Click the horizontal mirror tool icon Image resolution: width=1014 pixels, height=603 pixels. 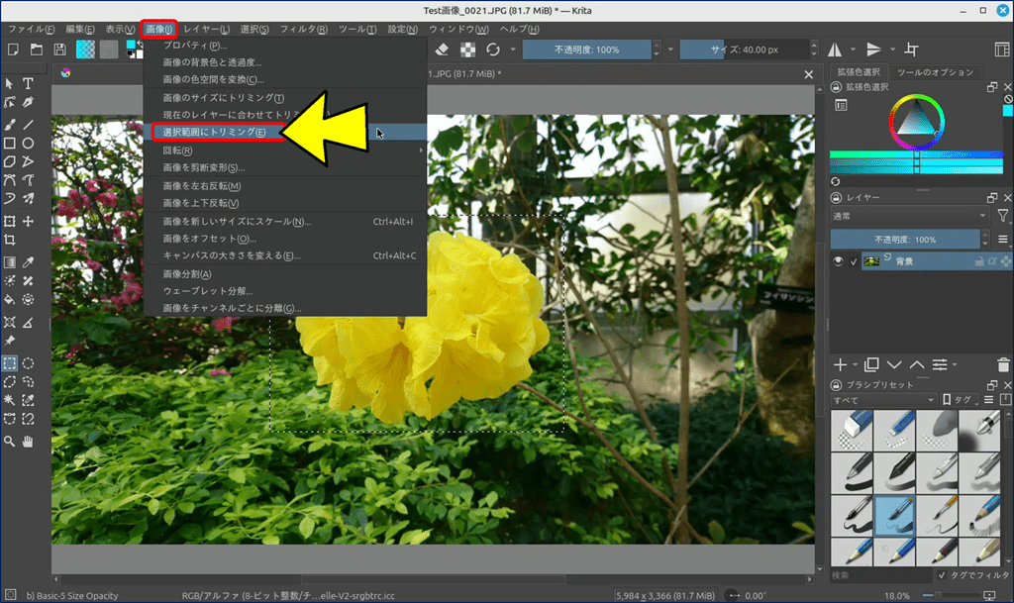coord(834,50)
